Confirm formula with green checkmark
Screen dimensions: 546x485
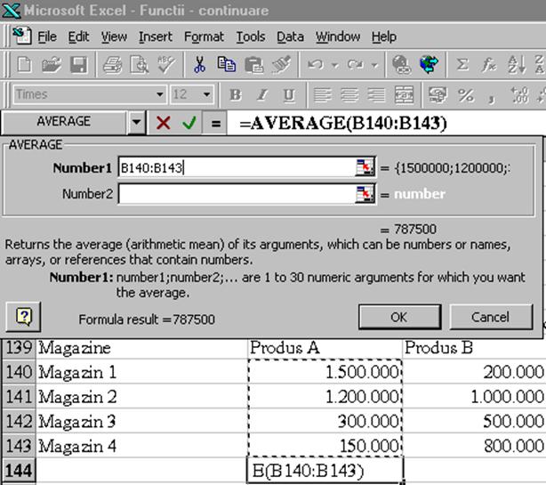(189, 123)
